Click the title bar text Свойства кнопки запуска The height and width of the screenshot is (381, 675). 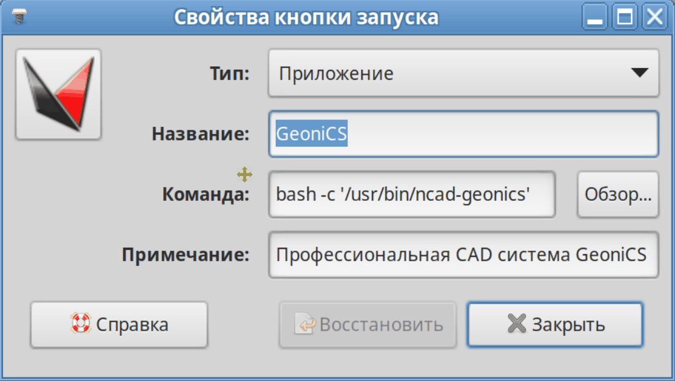pos(306,17)
